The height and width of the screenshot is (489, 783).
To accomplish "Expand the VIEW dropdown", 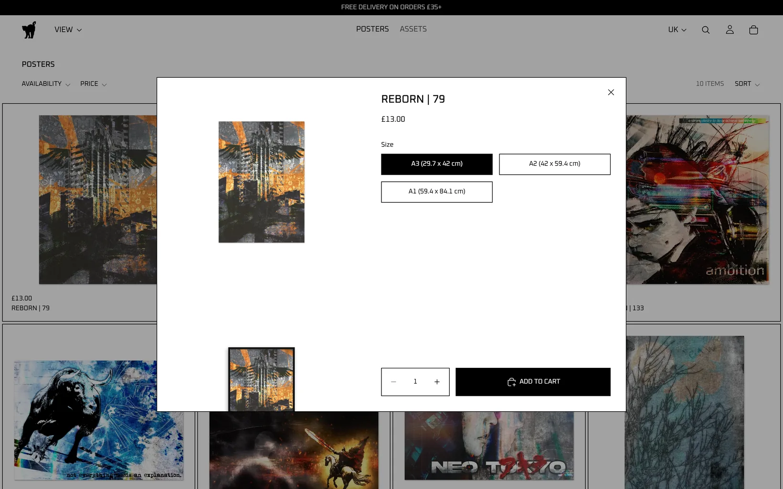I will [68, 30].
